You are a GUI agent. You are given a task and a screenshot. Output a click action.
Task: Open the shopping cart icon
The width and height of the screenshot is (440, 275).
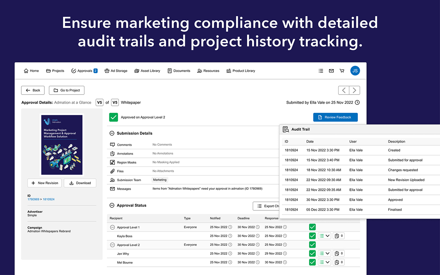pyautogui.click(x=342, y=71)
